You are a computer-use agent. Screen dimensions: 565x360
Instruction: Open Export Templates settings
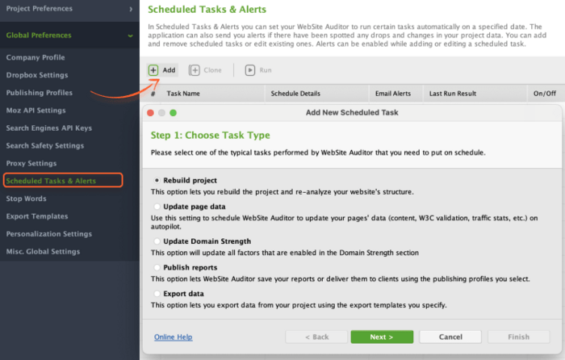tap(37, 216)
